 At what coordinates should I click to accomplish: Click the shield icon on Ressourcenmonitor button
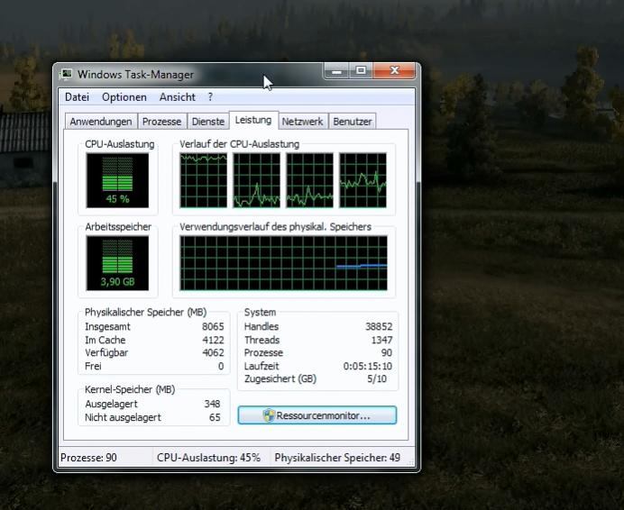click(x=269, y=415)
